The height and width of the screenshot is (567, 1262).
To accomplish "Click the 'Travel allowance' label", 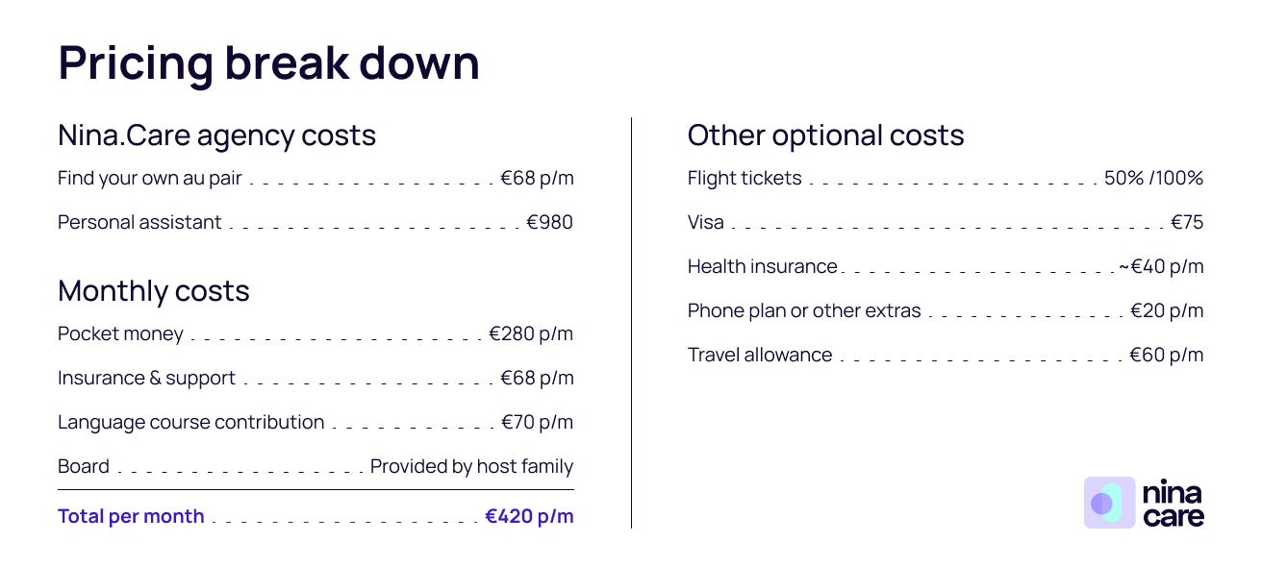I will [x=760, y=356].
